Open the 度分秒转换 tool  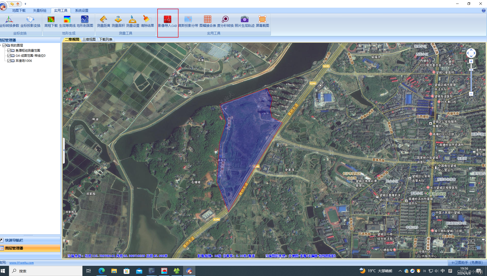[225, 21]
